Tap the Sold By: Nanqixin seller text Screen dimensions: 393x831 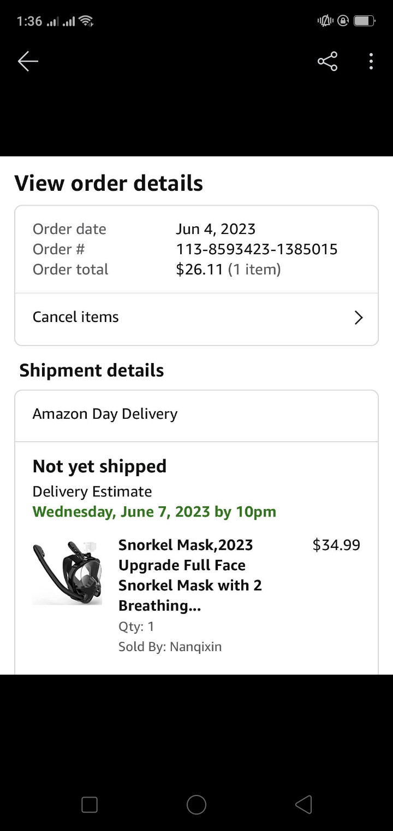click(170, 647)
